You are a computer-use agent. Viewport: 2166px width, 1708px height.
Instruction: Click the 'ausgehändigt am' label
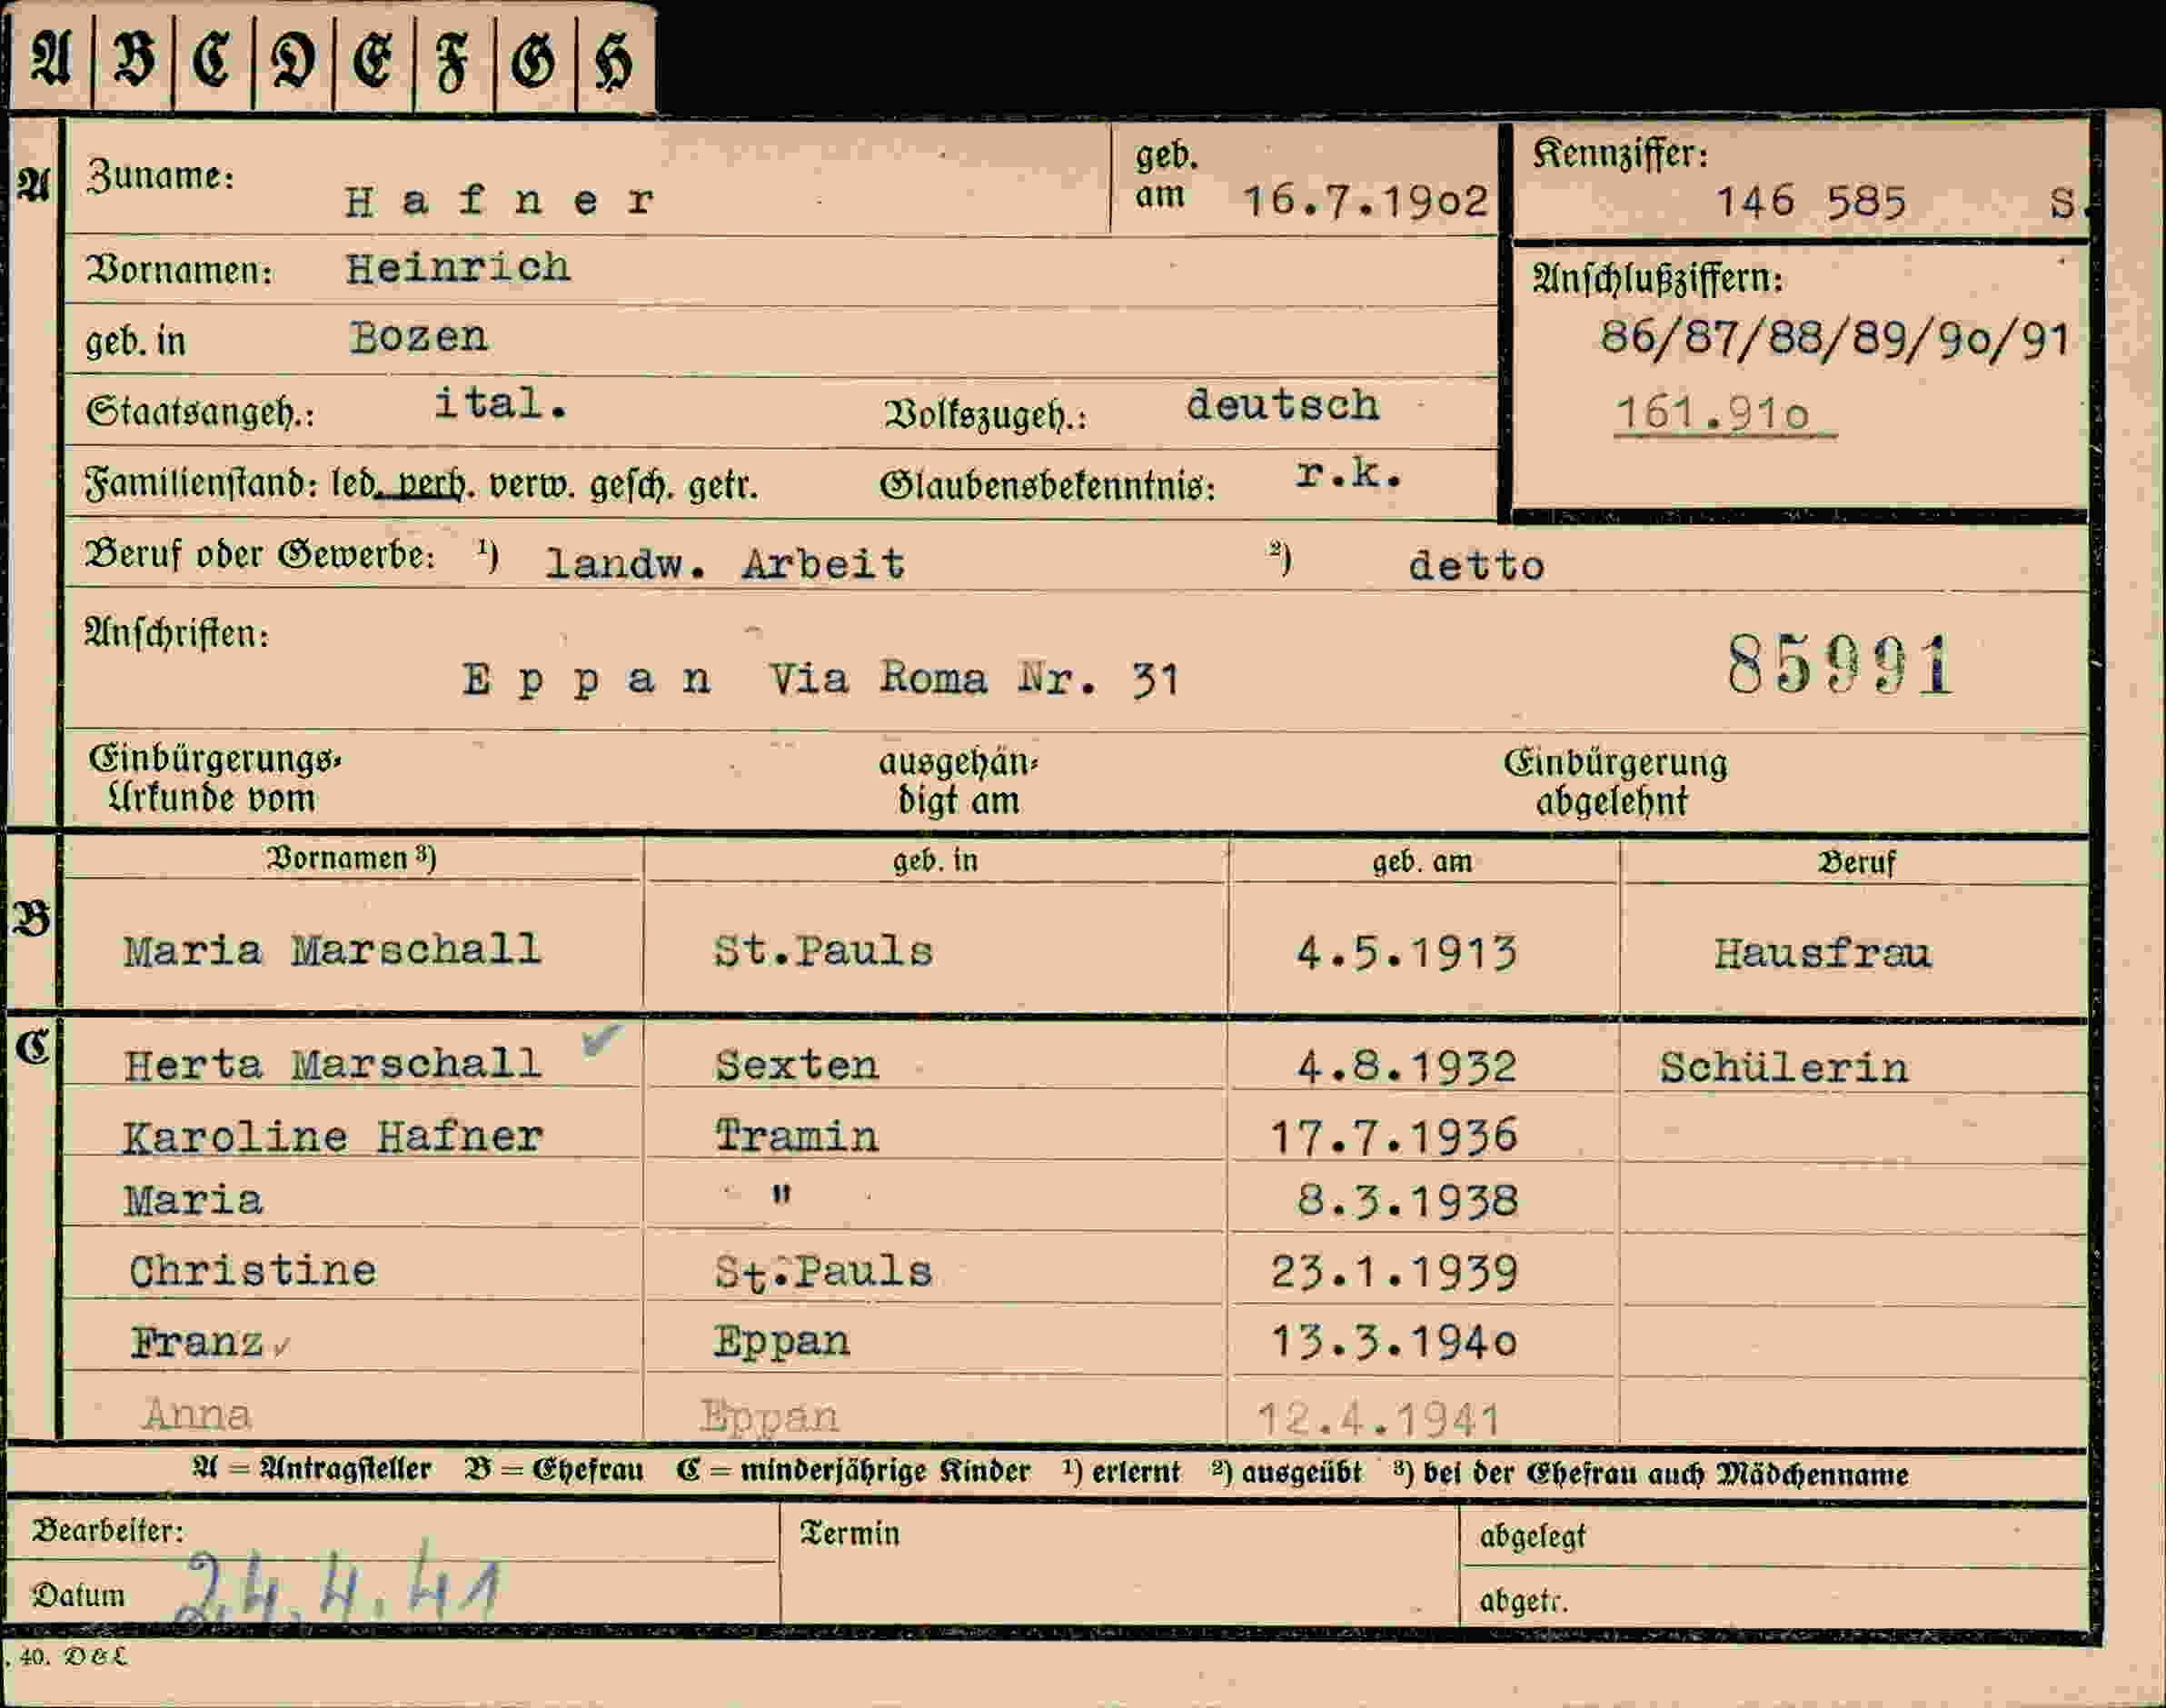(x=959, y=781)
